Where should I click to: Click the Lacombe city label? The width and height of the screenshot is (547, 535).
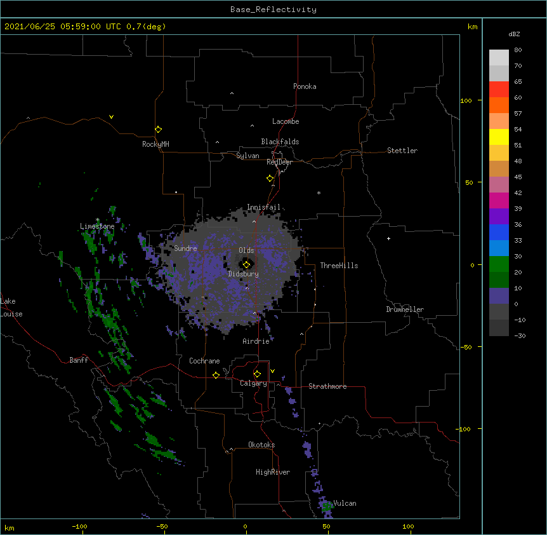coord(286,121)
